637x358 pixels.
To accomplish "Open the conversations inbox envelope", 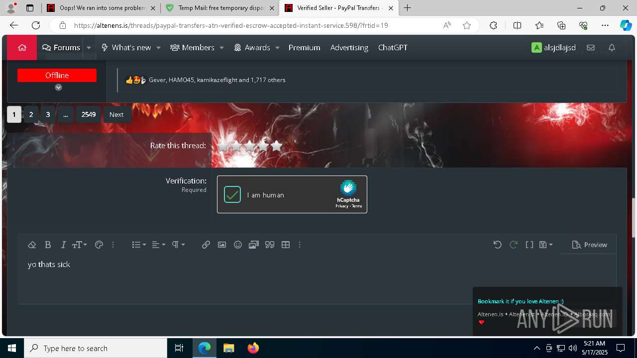I will [591, 48].
